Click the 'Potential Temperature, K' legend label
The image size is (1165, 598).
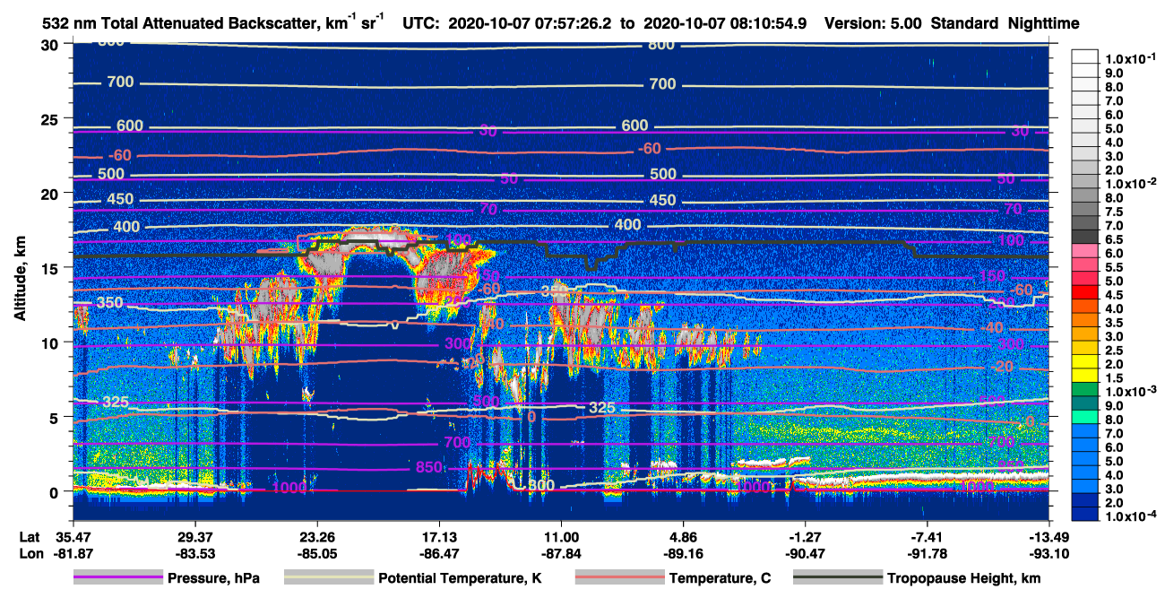(x=460, y=578)
